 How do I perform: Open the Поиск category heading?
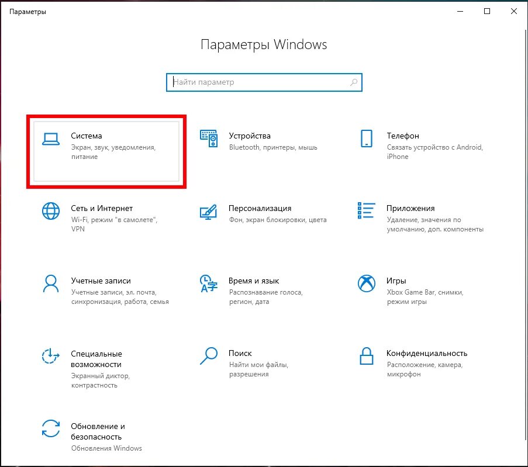(240, 353)
